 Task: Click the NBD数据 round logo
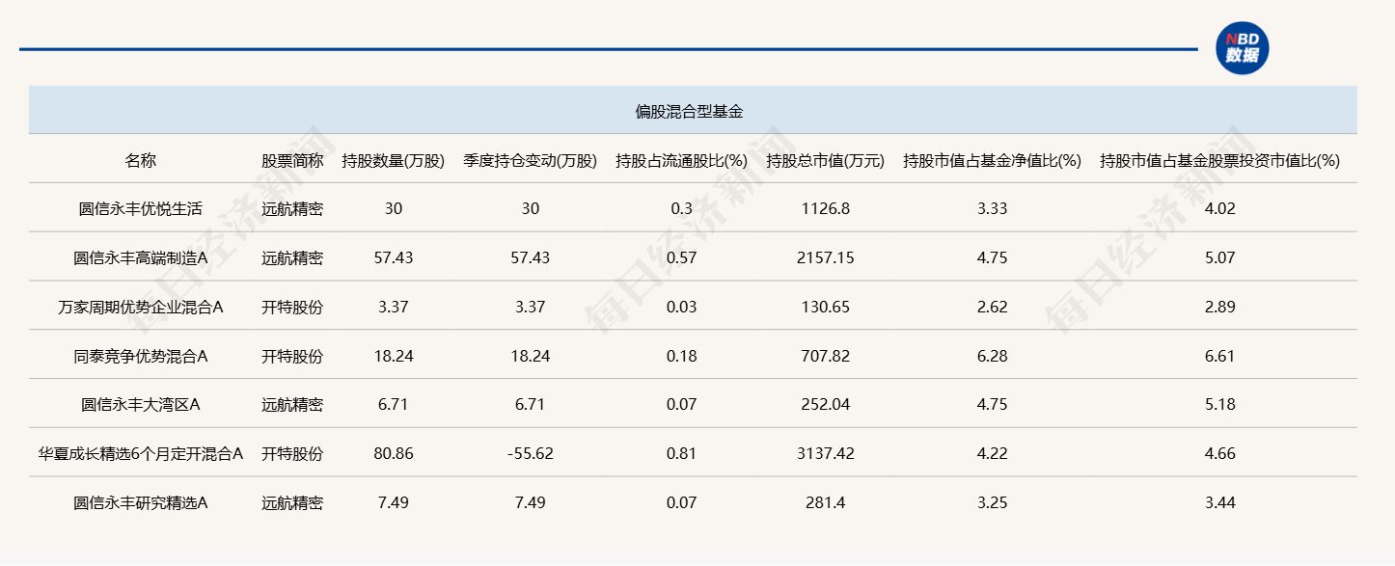(x=1242, y=48)
